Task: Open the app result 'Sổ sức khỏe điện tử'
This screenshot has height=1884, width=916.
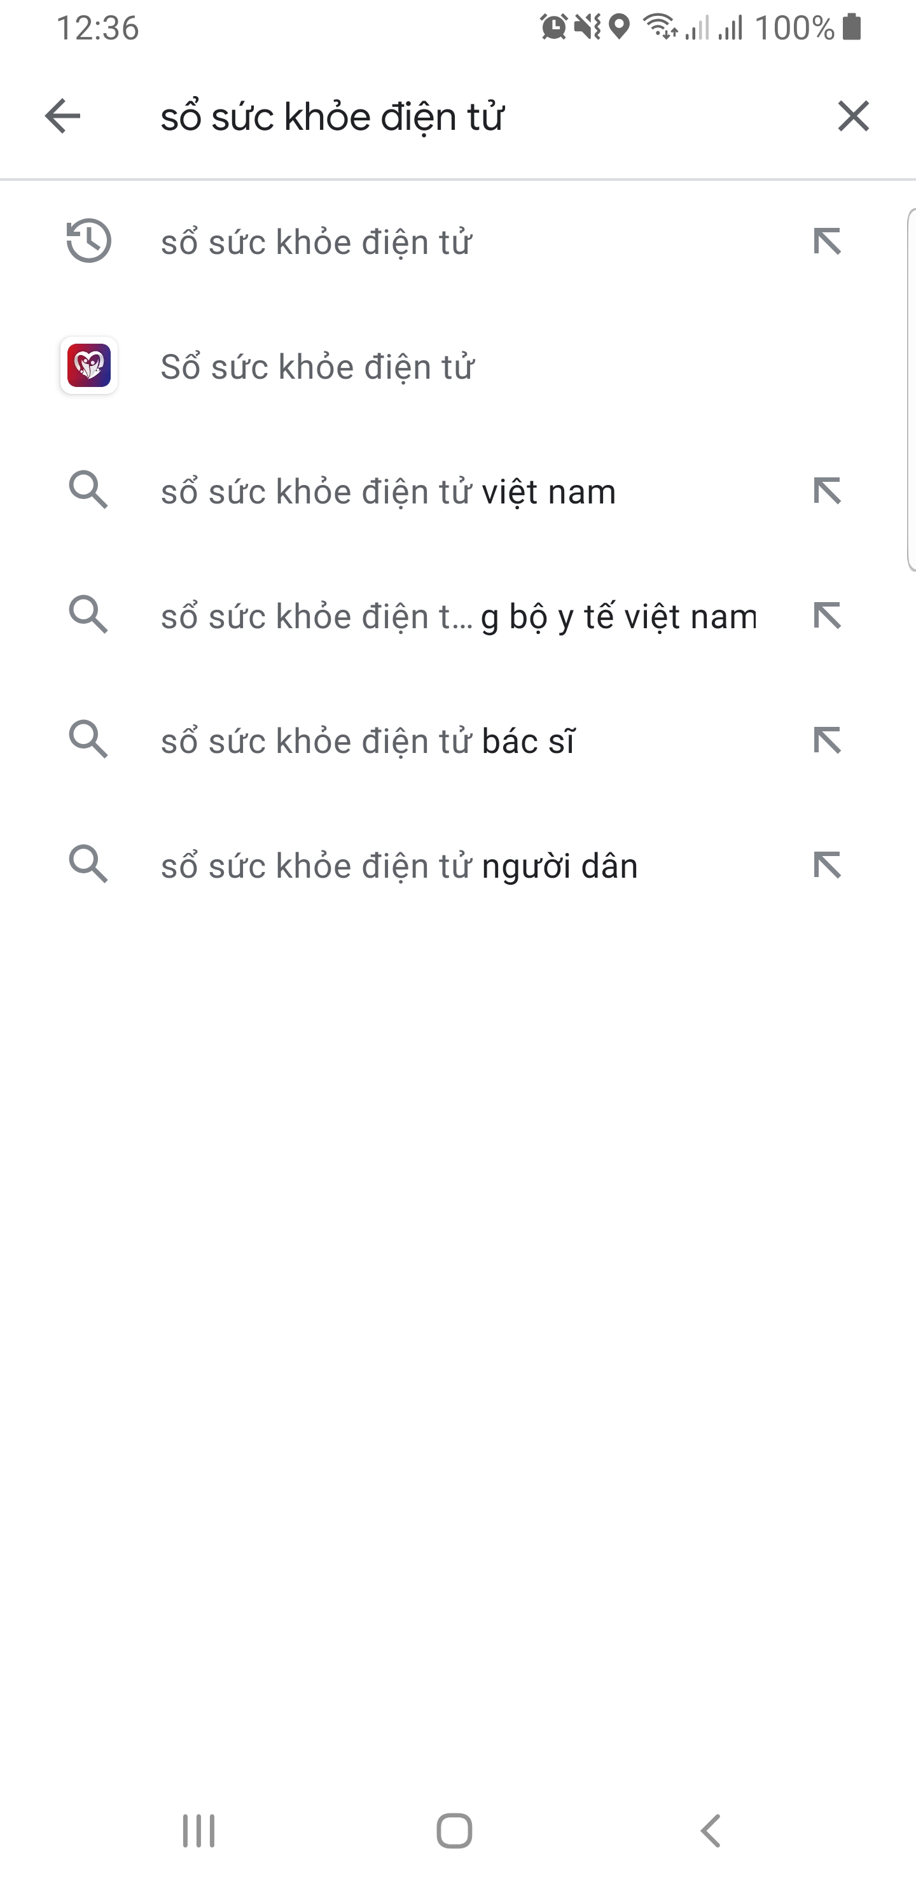Action: pyautogui.click(x=317, y=367)
